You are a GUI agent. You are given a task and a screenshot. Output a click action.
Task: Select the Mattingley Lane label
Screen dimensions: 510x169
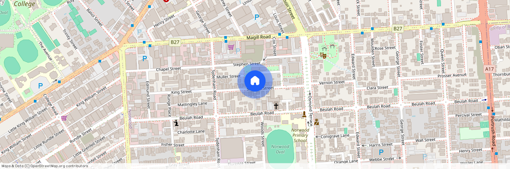192,104
